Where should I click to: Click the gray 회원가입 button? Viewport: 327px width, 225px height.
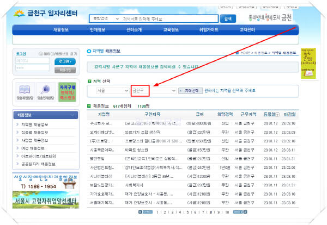(x=65, y=70)
